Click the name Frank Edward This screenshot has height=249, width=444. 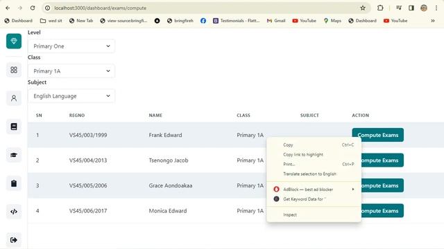pyautogui.click(x=165, y=135)
